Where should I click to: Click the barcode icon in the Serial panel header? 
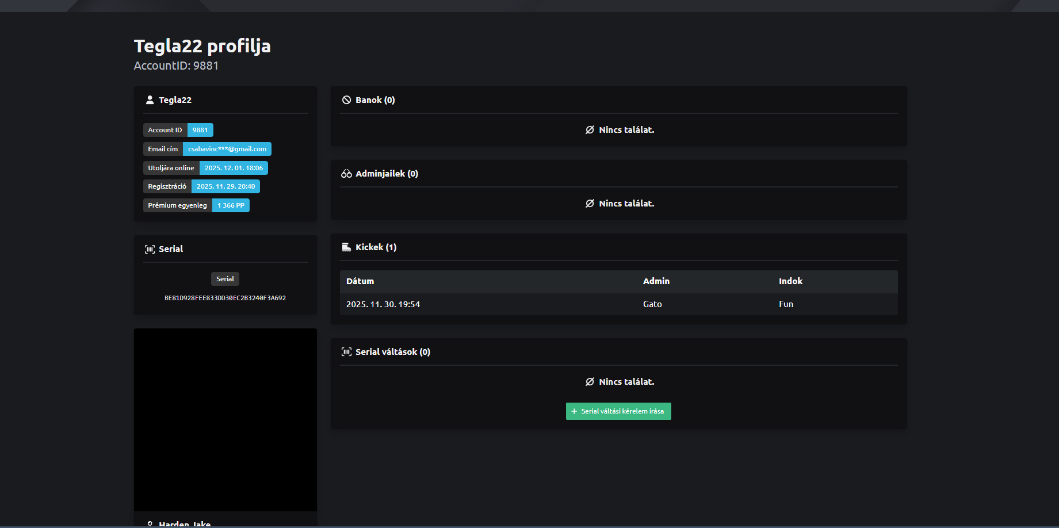coord(150,249)
